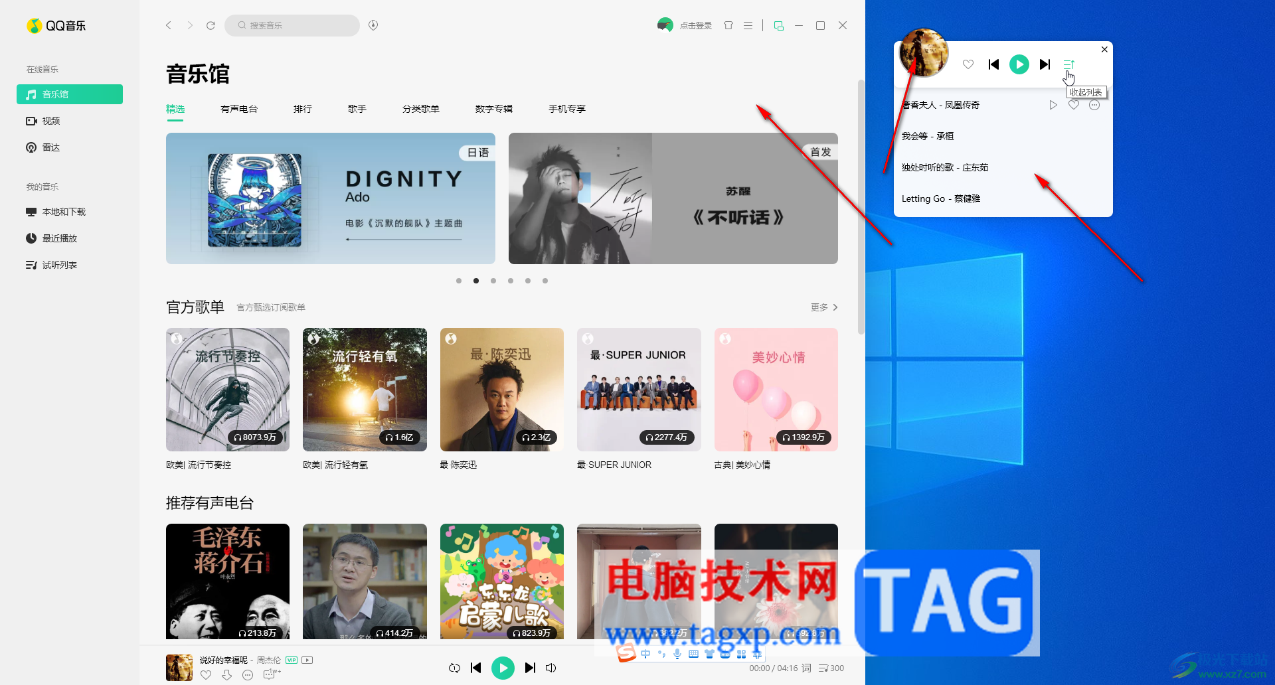The width and height of the screenshot is (1275, 685).
Task: Change the playback loop mode
Action: click(x=454, y=668)
